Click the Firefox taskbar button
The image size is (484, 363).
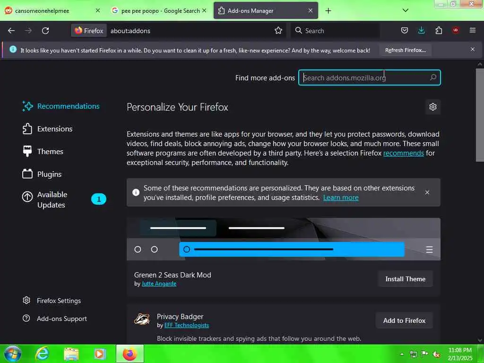pos(130,354)
